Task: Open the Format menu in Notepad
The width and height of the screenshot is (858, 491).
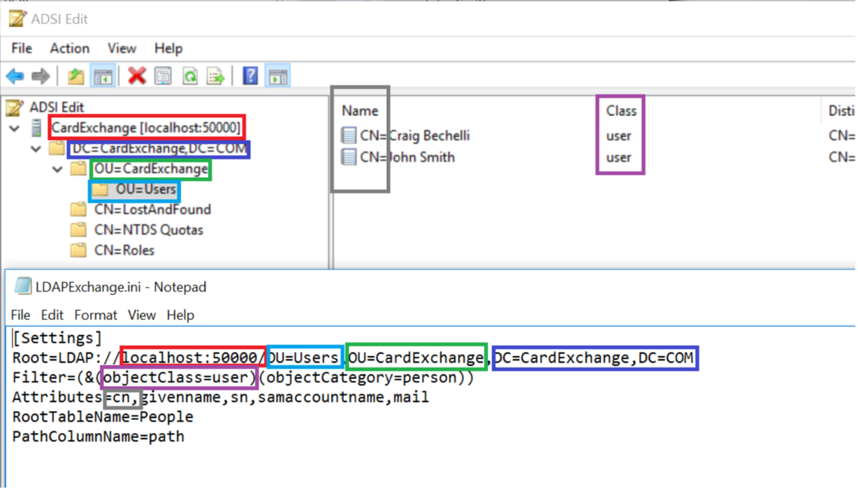Action: coord(96,315)
